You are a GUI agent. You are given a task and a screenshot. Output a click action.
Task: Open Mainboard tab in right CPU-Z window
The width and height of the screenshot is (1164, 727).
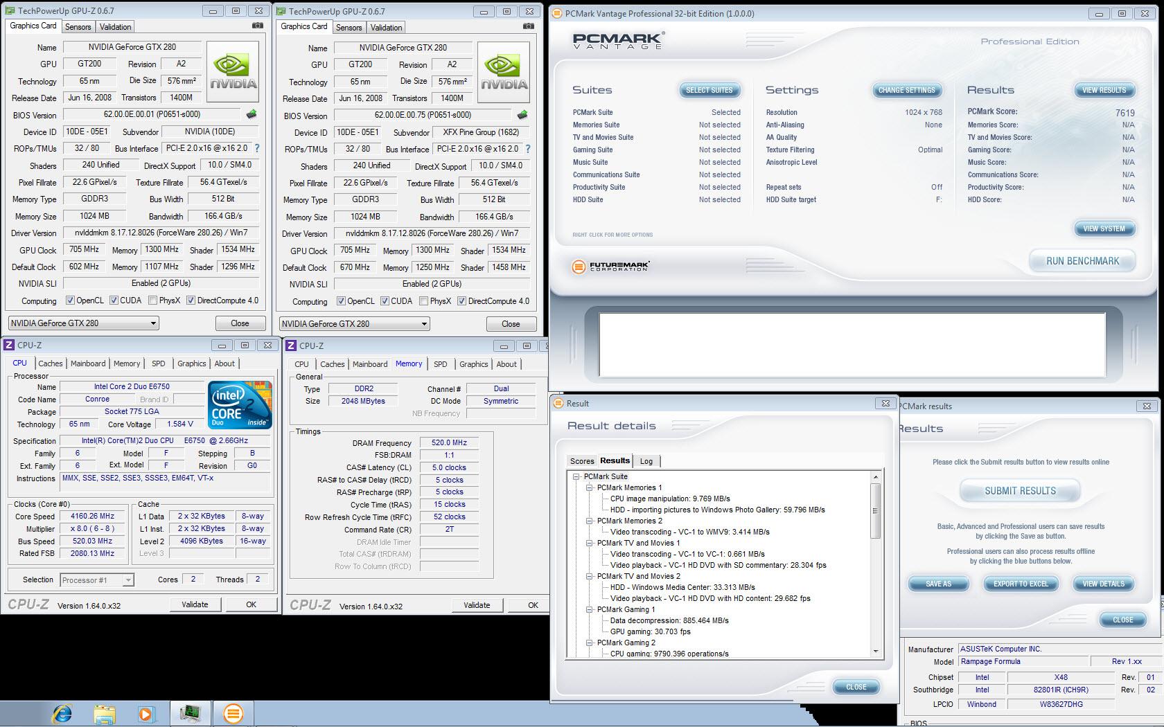click(370, 364)
